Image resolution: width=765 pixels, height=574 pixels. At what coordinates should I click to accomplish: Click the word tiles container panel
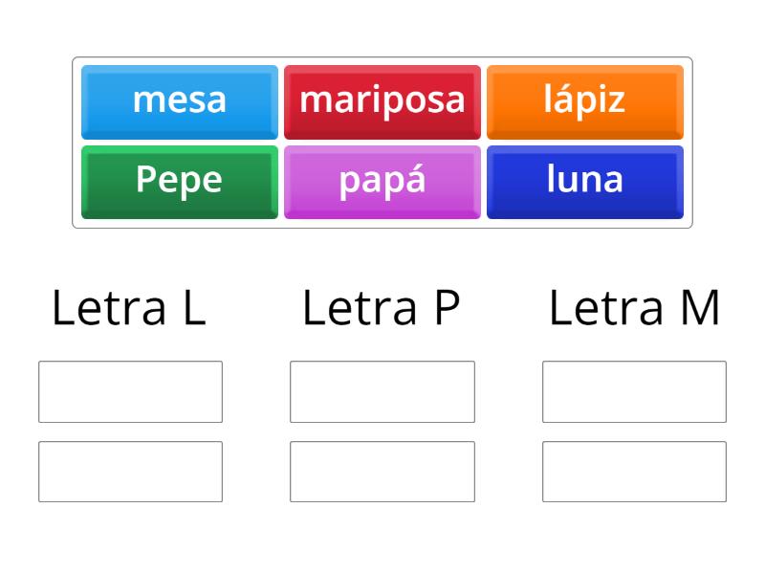point(382,141)
